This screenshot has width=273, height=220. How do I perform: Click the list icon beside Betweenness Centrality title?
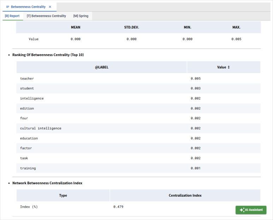[8, 7]
